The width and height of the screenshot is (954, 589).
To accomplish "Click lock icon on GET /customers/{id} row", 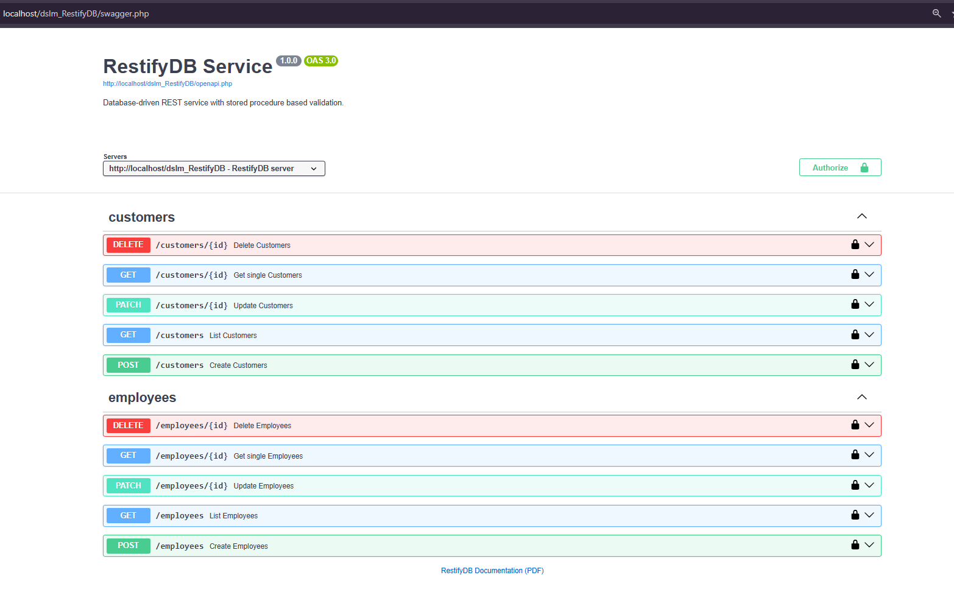I will (855, 275).
